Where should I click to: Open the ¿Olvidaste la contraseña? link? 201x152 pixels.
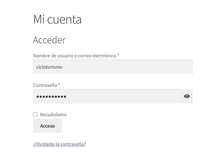pos(59,144)
